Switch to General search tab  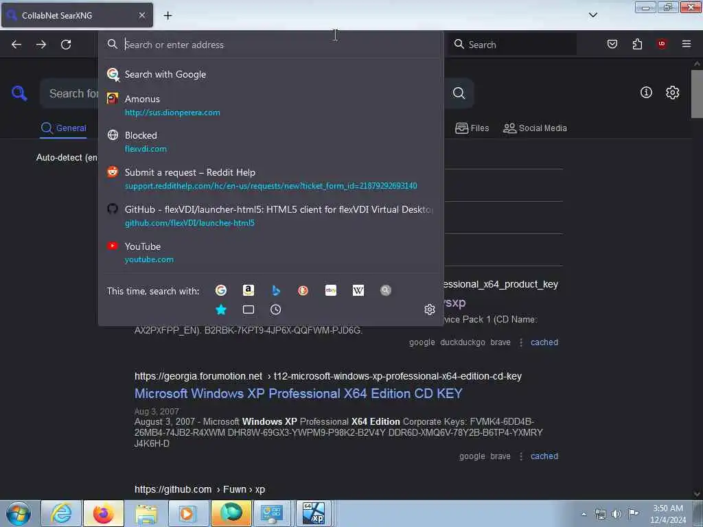tap(64, 128)
